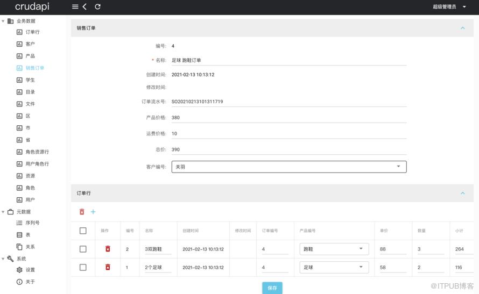Open the 超级管理员 user dropdown
Screen dimensions: 479x294
point(449,6)
